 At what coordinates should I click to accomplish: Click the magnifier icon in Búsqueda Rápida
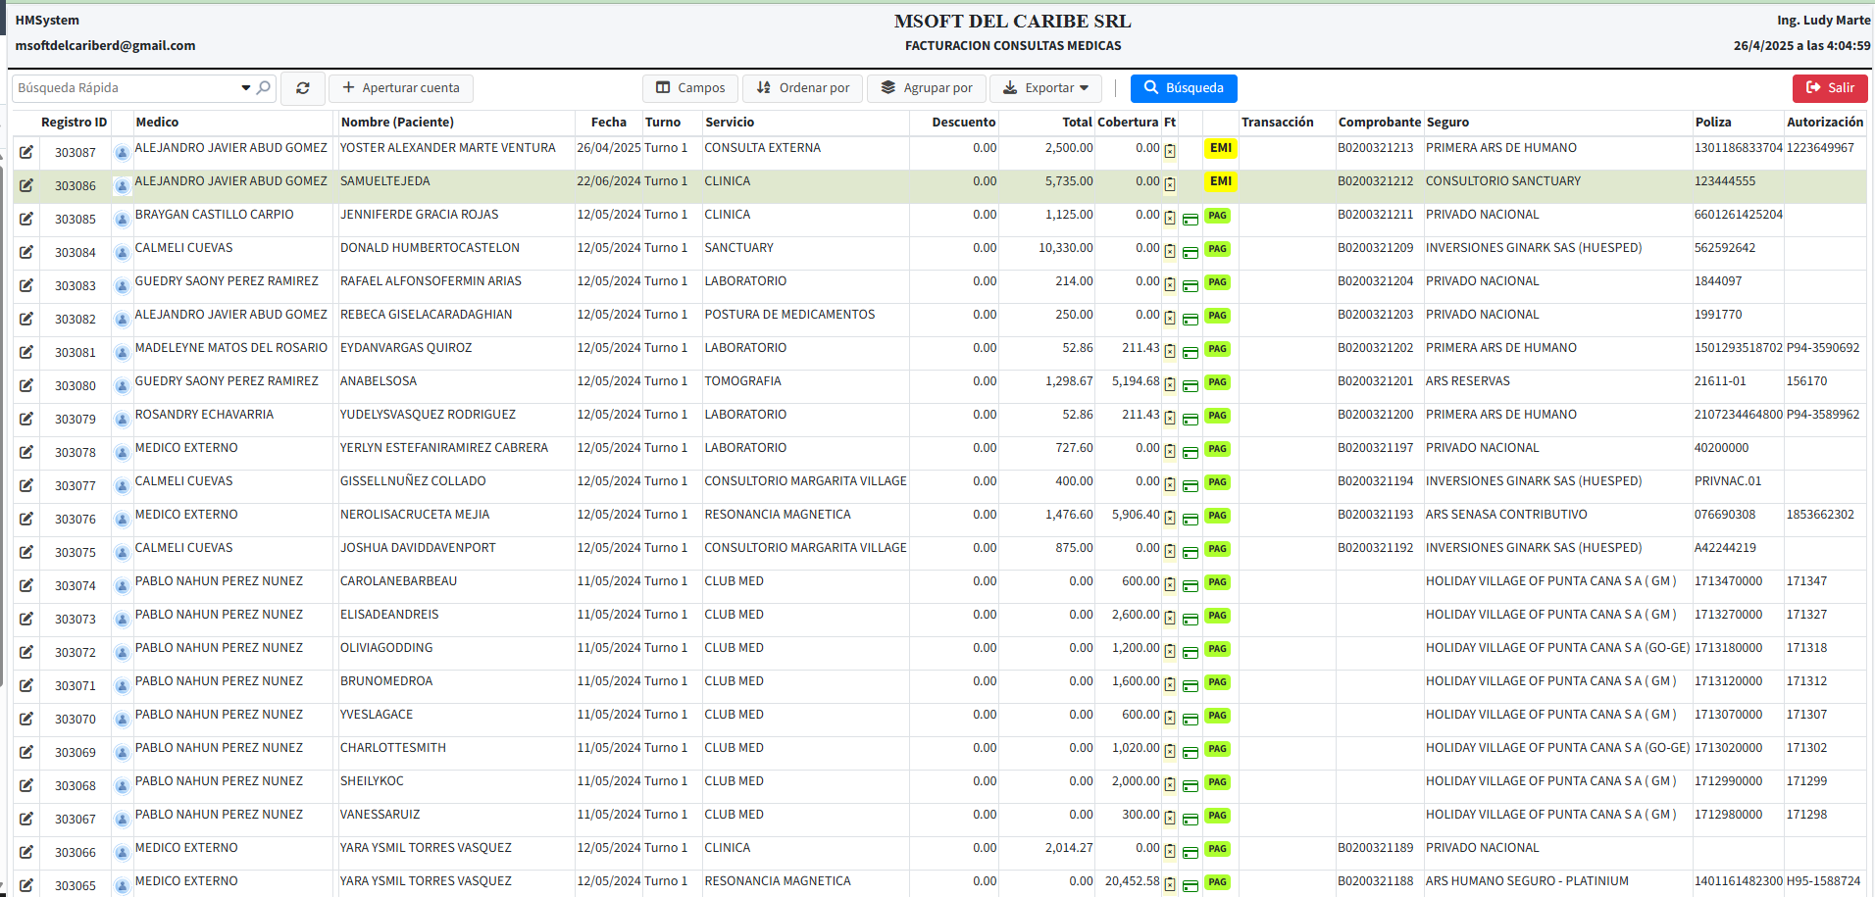point(263,88)
